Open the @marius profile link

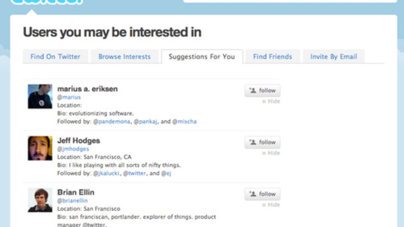(x=69, y=97)
